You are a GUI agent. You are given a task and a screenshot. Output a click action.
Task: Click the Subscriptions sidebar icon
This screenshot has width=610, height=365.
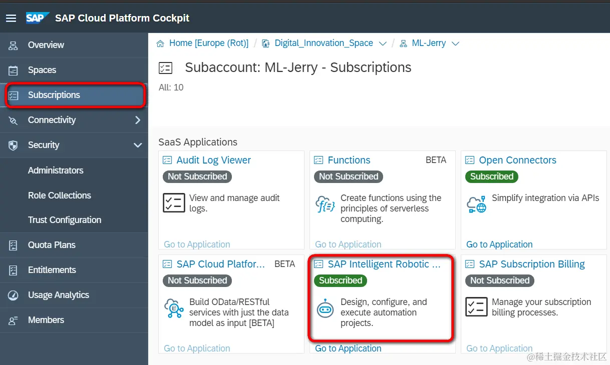click(13, 95)
